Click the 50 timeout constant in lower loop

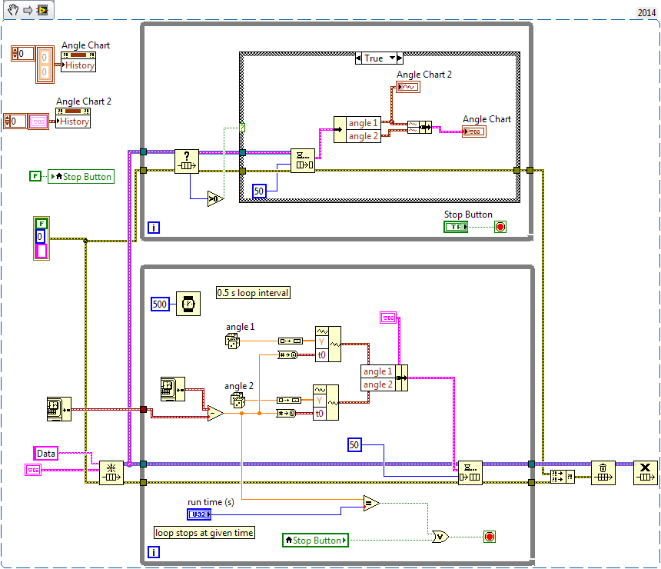point(354,445)
